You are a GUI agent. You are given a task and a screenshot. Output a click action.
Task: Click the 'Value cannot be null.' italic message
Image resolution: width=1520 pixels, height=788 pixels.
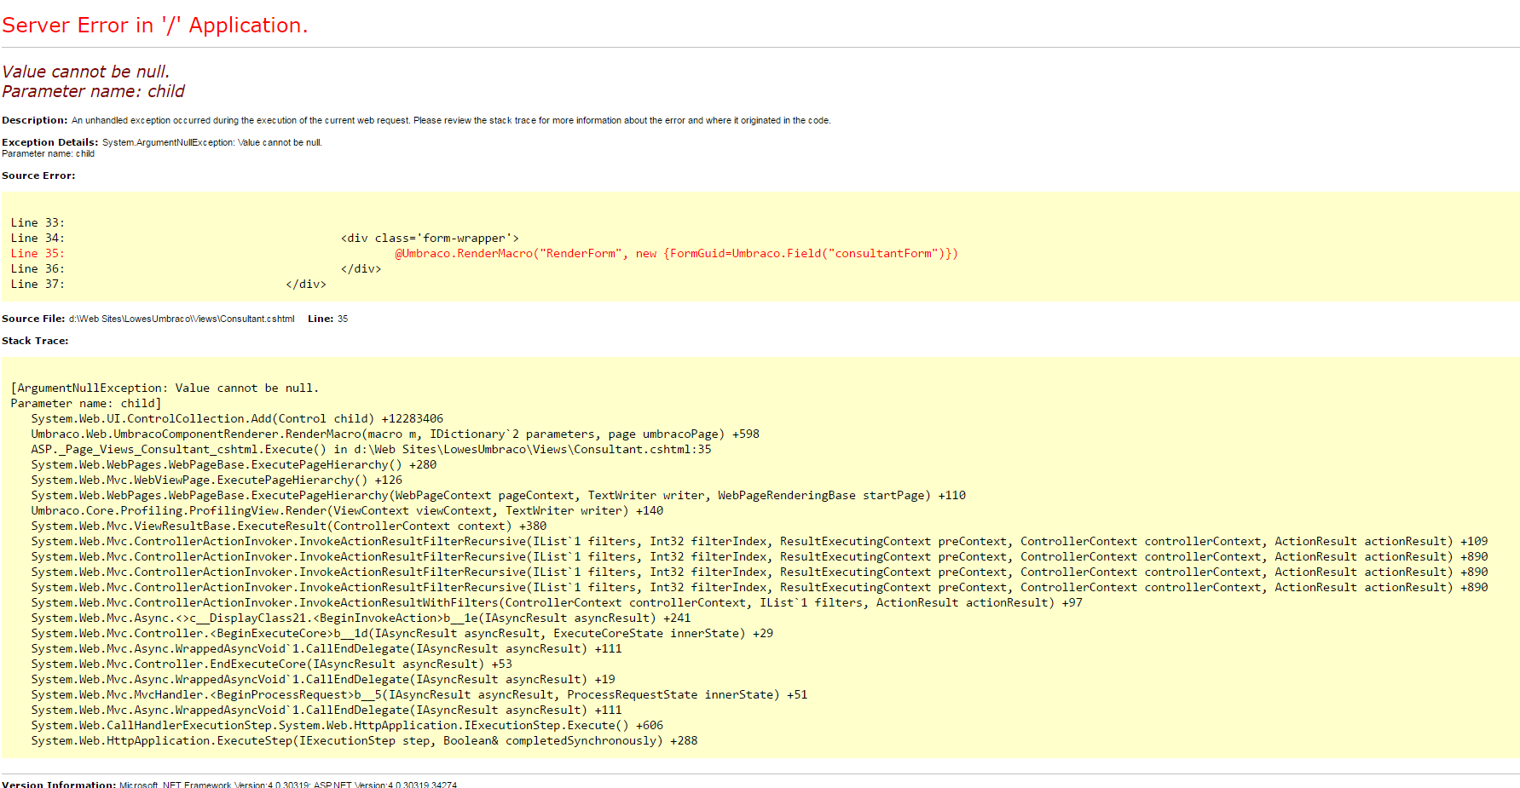pos(85,72)
